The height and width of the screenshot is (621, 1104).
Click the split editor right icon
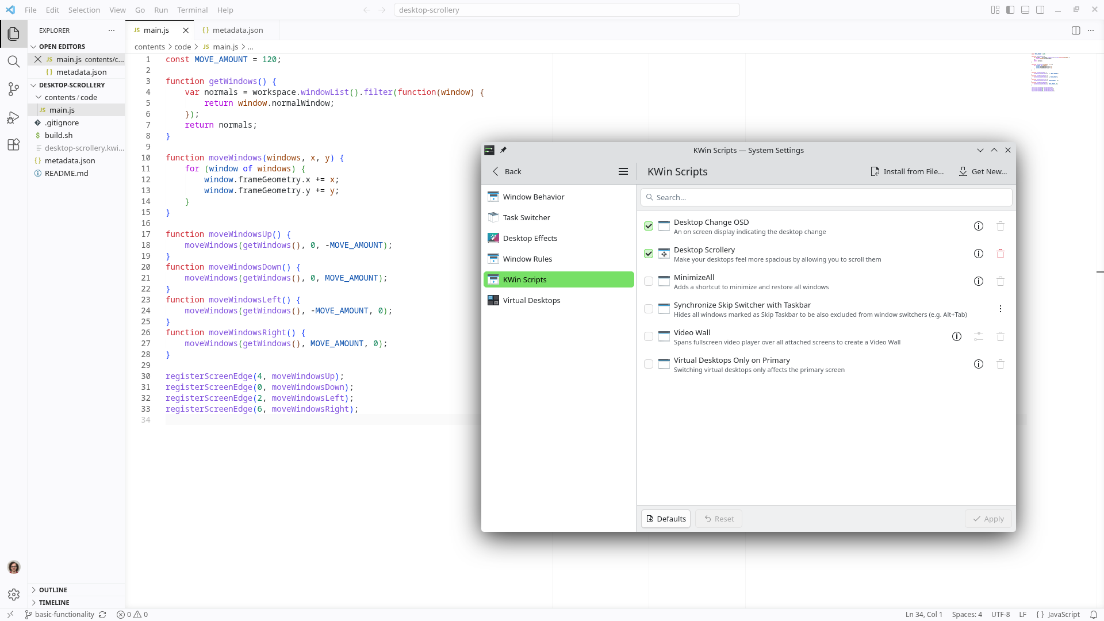click(1076, 30)
